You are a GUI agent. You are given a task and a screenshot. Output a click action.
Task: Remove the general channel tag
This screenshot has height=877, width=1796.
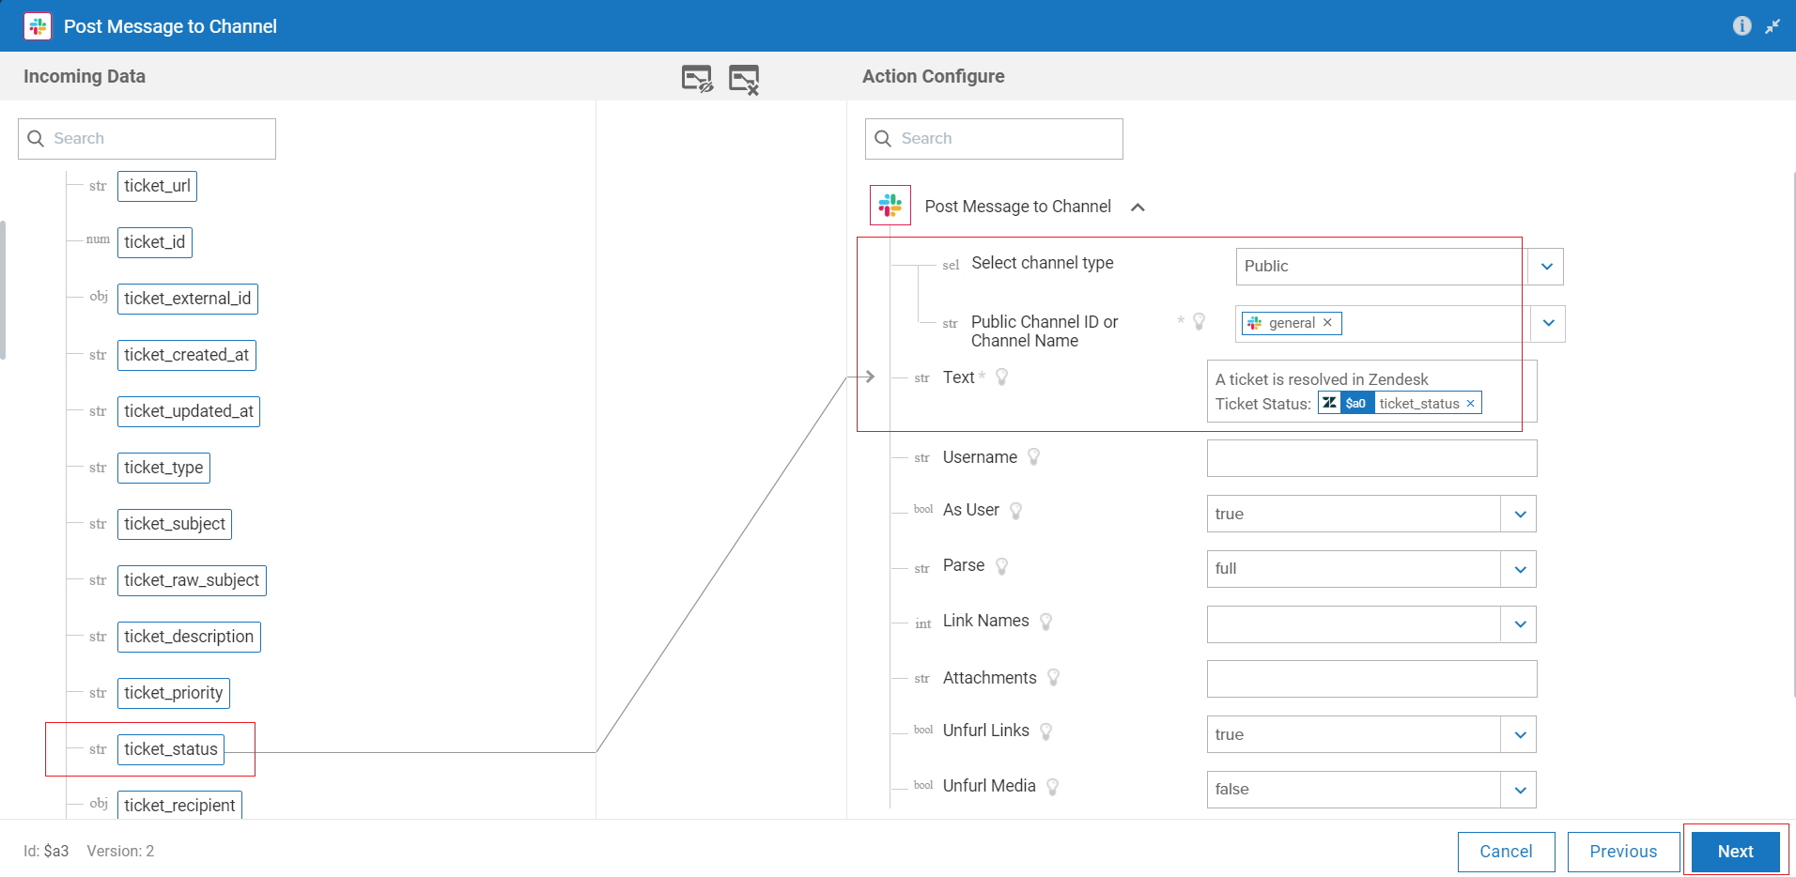pyautogui.click(x=1327, y=323)
